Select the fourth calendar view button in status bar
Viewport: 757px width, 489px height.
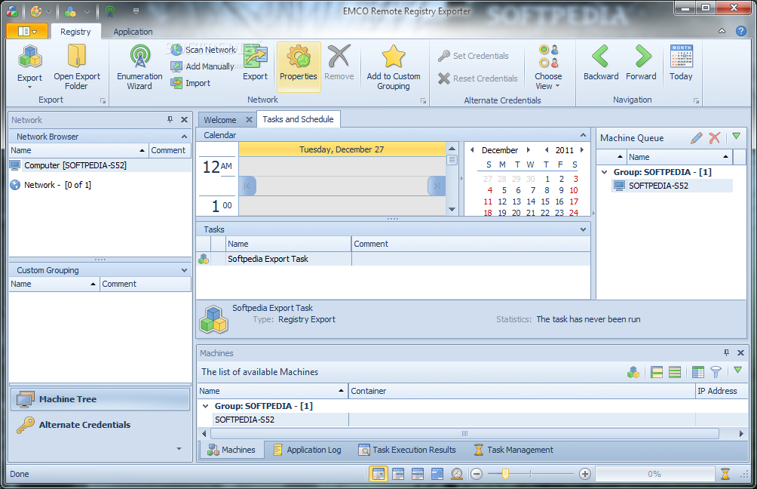point(437,474)
